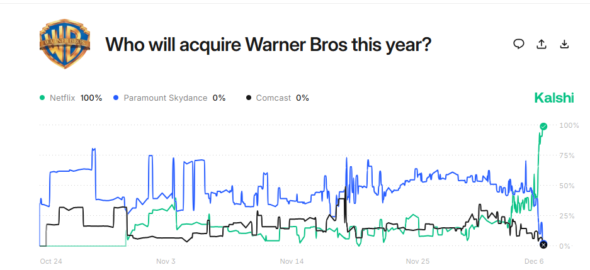Click the download chart icon
This screenshot has width=590, height=270.
(564, 44)
